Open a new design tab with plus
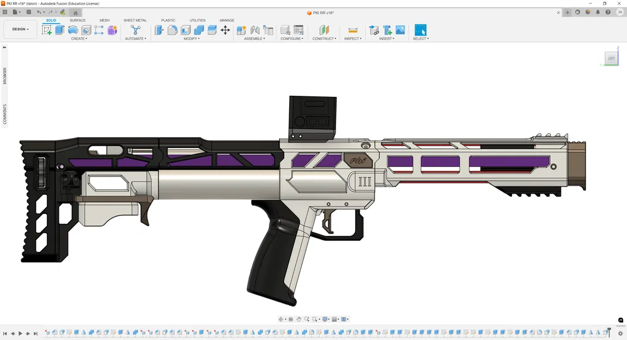This screenshot has height=340, width=627. pyautogui.click(x=567, y=13)
